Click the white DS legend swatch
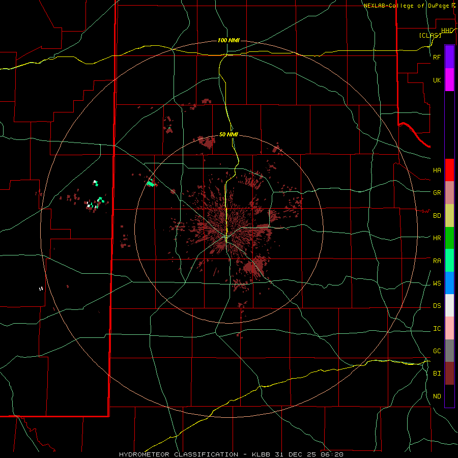 [x=449, y=305]
